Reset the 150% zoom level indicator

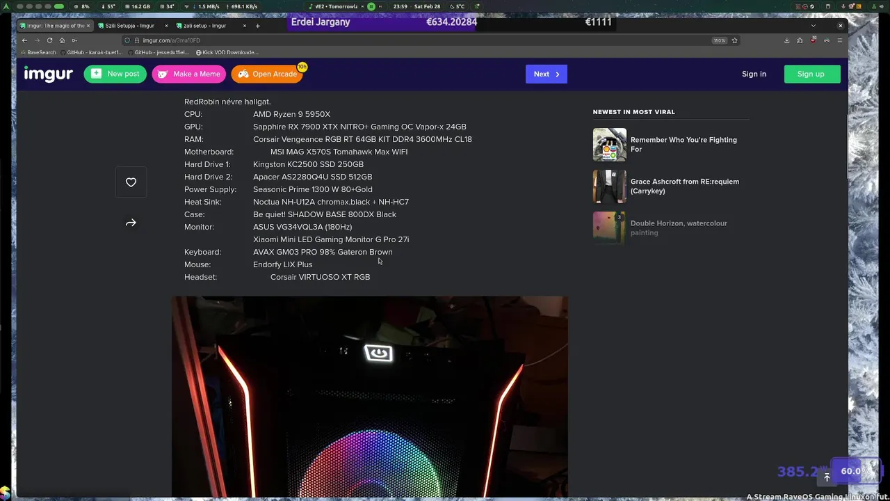(719, 40)
